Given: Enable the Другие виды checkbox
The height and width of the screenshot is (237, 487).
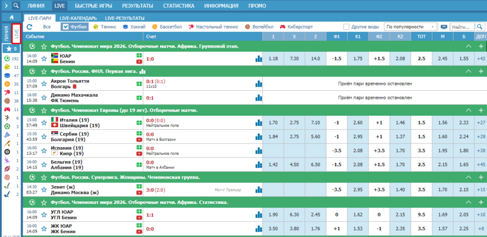Looking at the screenshot, I should [x=347, y=26].
